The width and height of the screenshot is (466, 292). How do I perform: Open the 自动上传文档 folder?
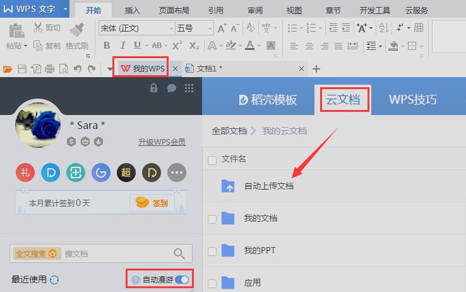pos(268,186)
